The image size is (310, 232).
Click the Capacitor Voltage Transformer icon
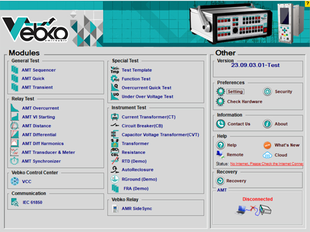115,135
